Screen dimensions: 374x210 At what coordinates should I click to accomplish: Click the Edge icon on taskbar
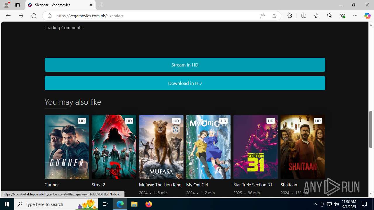(x=120, y=204)
